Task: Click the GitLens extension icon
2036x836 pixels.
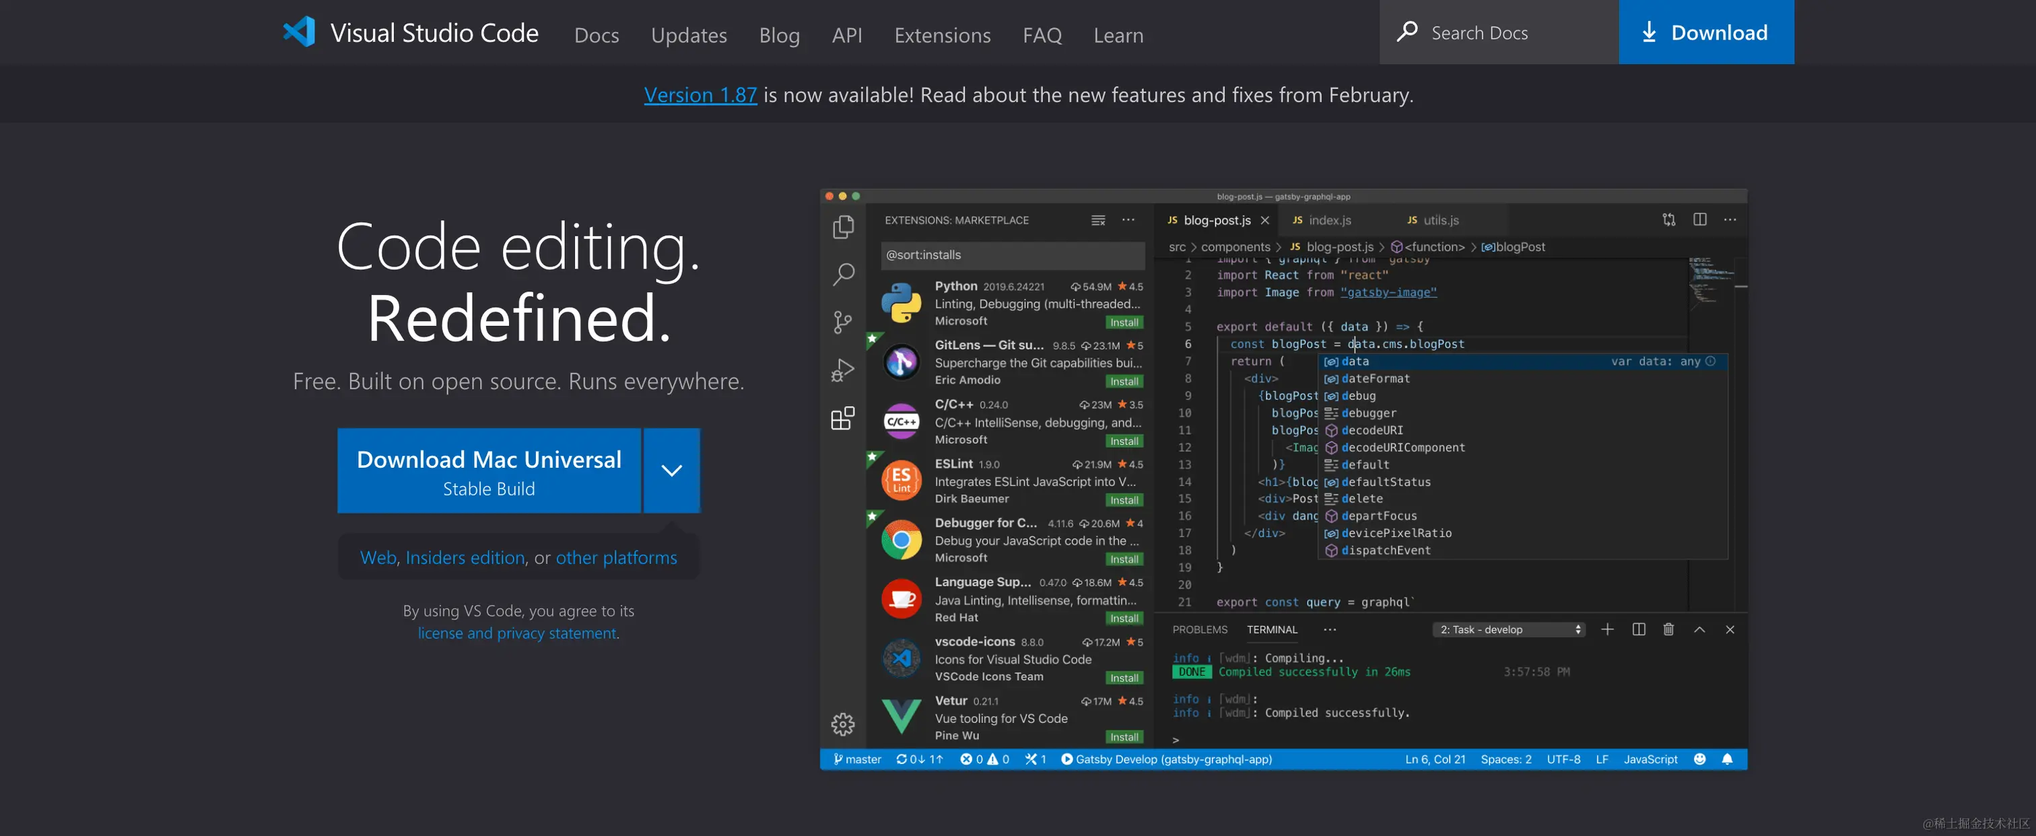Action: coord(902,363)
